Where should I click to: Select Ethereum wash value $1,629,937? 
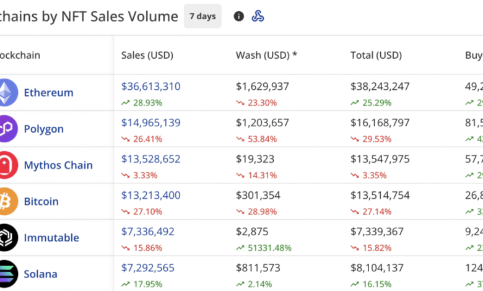[x=263, y=86]
